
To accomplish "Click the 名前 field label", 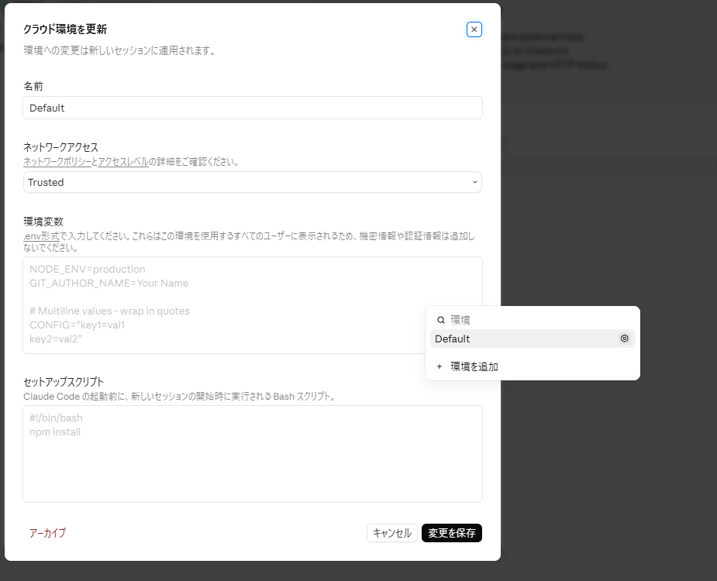I will pyautogui.click(x=33, y=86).
